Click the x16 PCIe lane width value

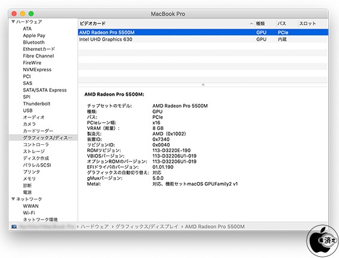coord(156,123)
